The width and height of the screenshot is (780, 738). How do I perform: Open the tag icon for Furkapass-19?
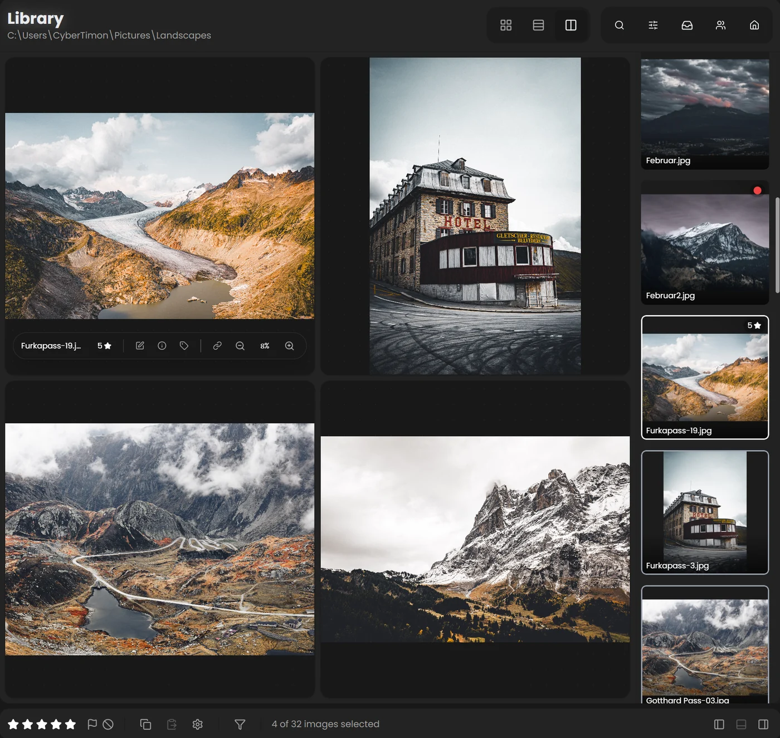(184, 346)
